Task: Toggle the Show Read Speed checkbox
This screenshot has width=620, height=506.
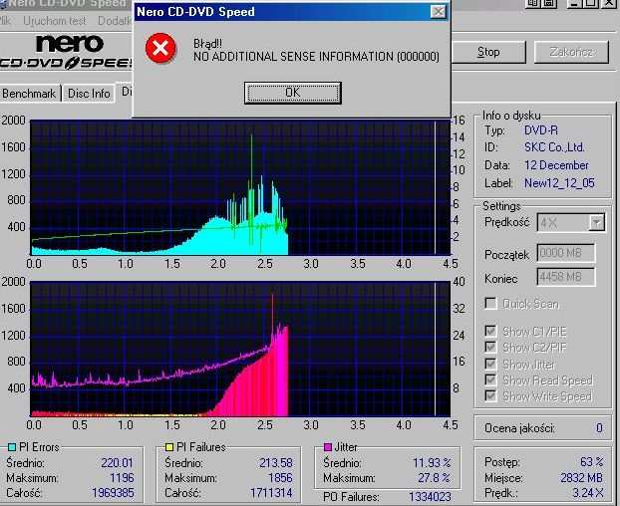Action: (x=490, y=379)
